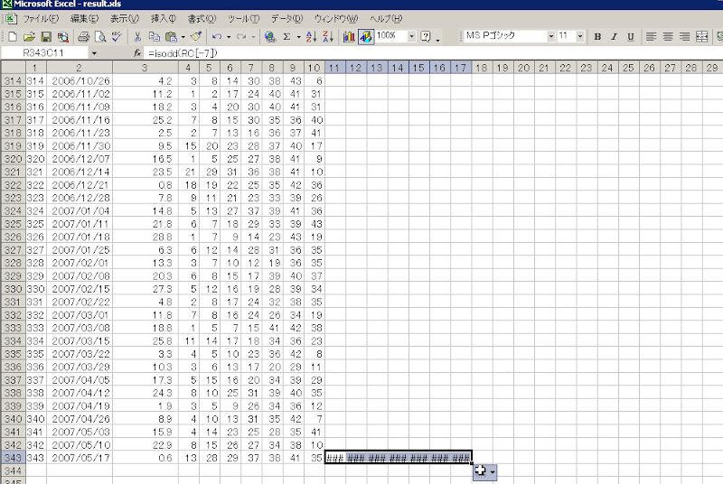Launch the Chart Wizard icon

(349, 36)
